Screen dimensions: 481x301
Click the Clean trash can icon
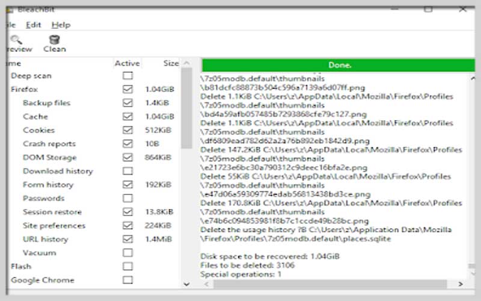[x=54, y=40]
